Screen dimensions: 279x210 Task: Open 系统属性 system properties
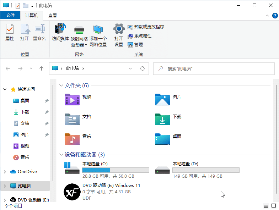click(140, 36)
